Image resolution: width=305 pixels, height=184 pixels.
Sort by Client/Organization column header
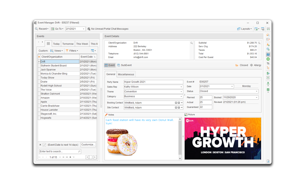(60, 57)
